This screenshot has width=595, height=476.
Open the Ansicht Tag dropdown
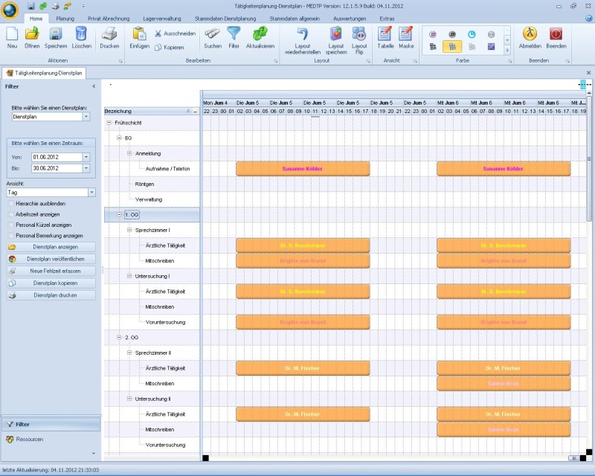click(x=91, y=193)
